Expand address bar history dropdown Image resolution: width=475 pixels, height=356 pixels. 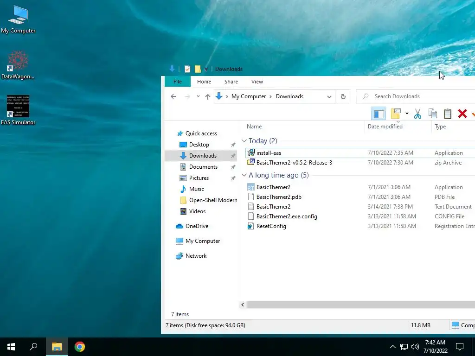(329, 96)
